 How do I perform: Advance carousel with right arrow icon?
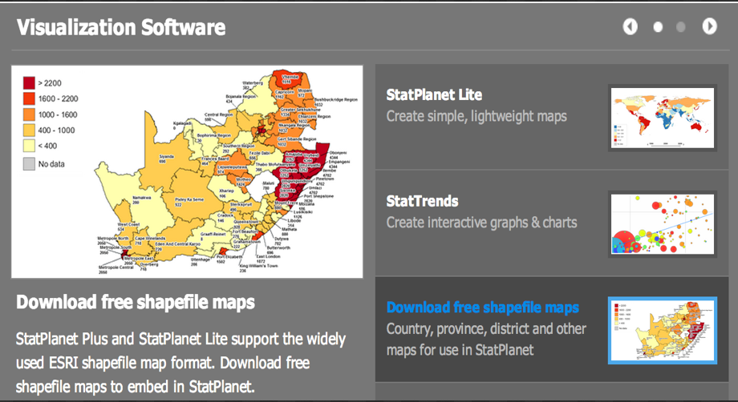(710, 26)
